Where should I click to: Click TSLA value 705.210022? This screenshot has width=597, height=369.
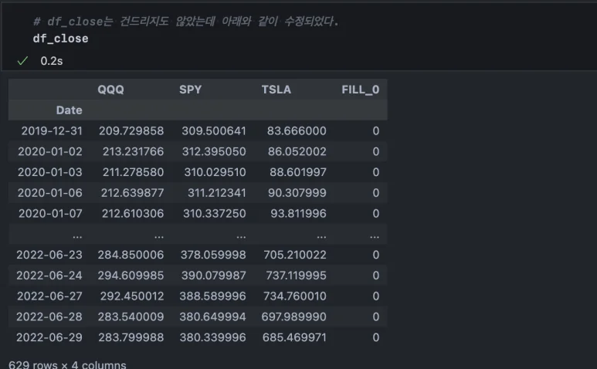[x=293, y=255]
